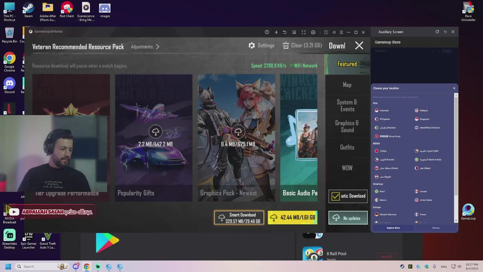Select the Map tab

347,85
